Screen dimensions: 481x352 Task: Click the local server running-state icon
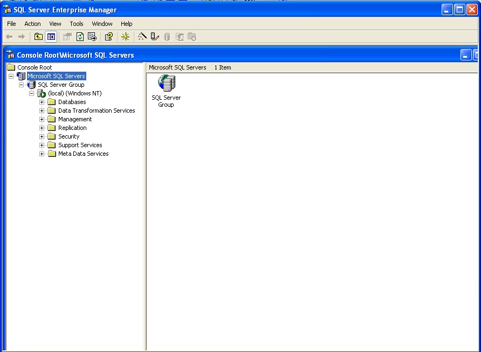(x=42, y=93)
